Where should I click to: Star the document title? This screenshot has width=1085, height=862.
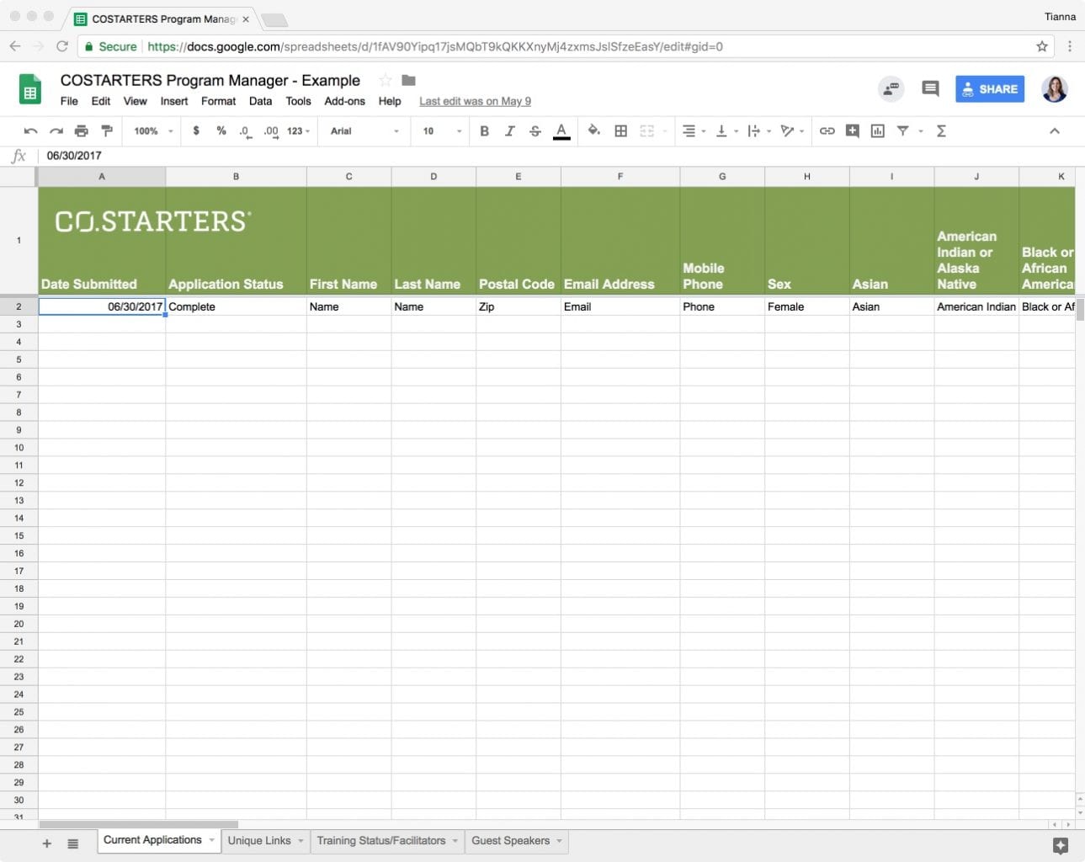[386, 80]
